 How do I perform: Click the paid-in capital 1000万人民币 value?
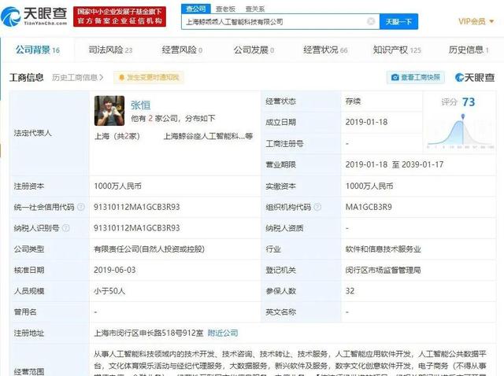tap(369, 186)
